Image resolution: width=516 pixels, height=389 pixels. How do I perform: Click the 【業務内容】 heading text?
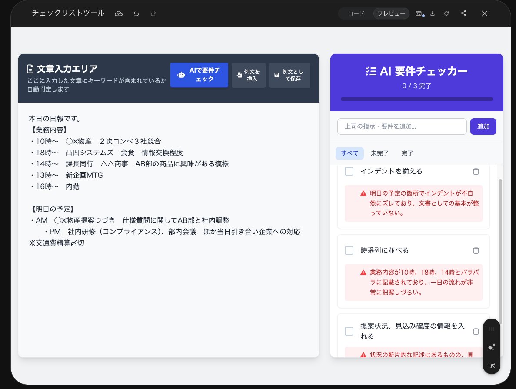[x=50, y=130]
